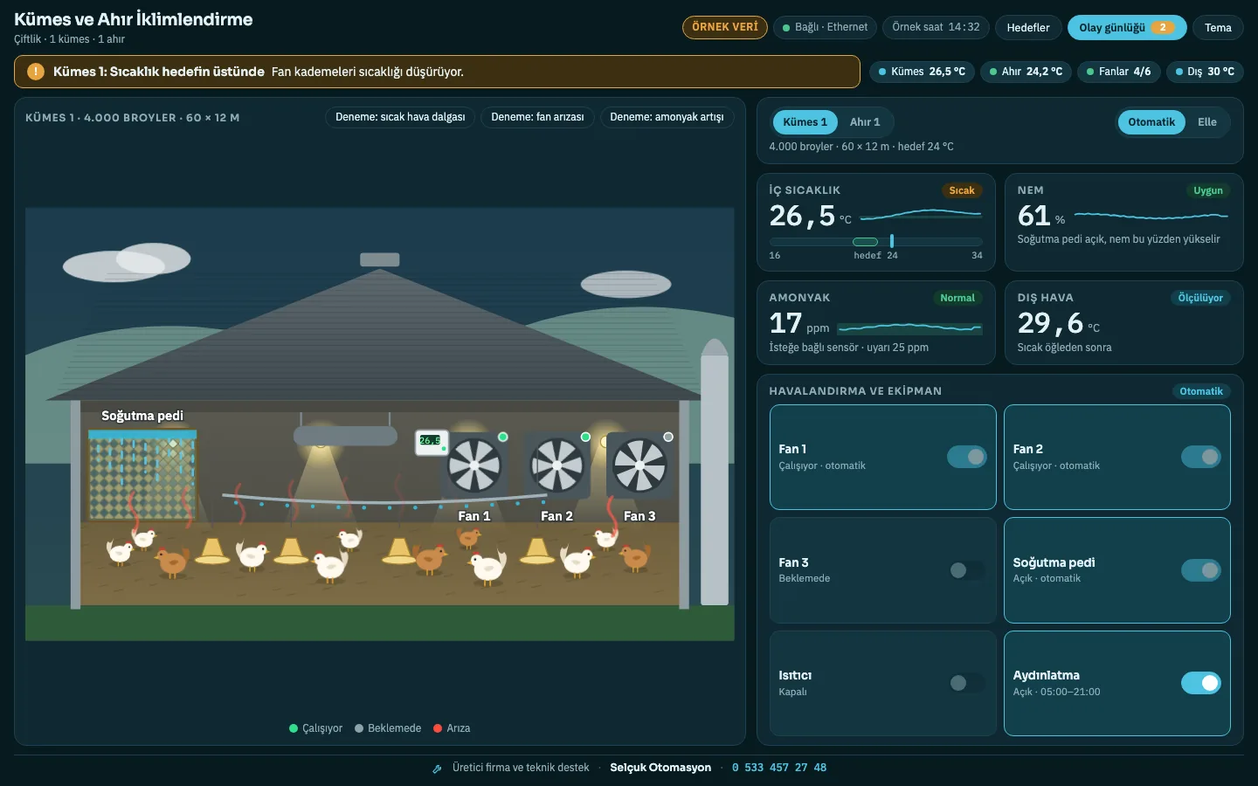The width and height of the screenshot is (1258, 786).
Task: Click the Amonyak 17 ppm card
Action: (876, 322)
